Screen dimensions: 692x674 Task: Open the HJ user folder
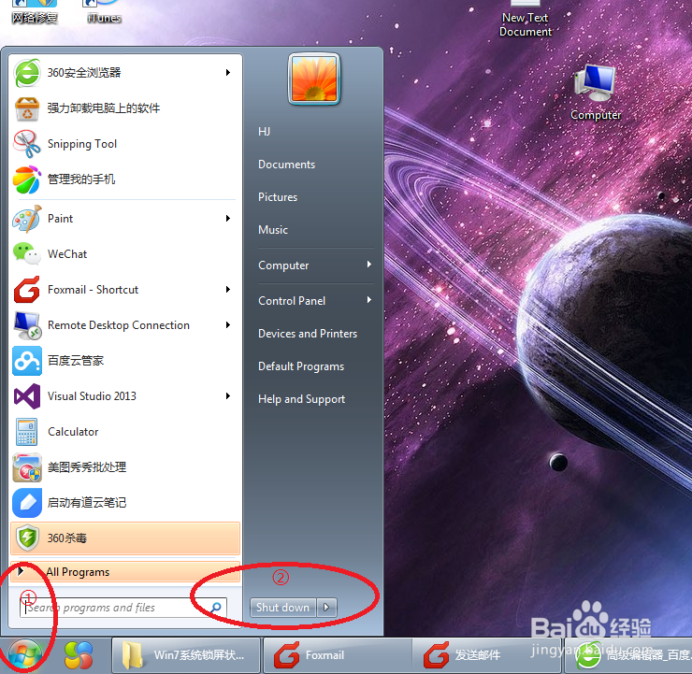coord(264,132)
